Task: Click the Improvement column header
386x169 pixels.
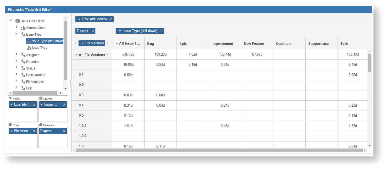Action: [x=225, y=43]
